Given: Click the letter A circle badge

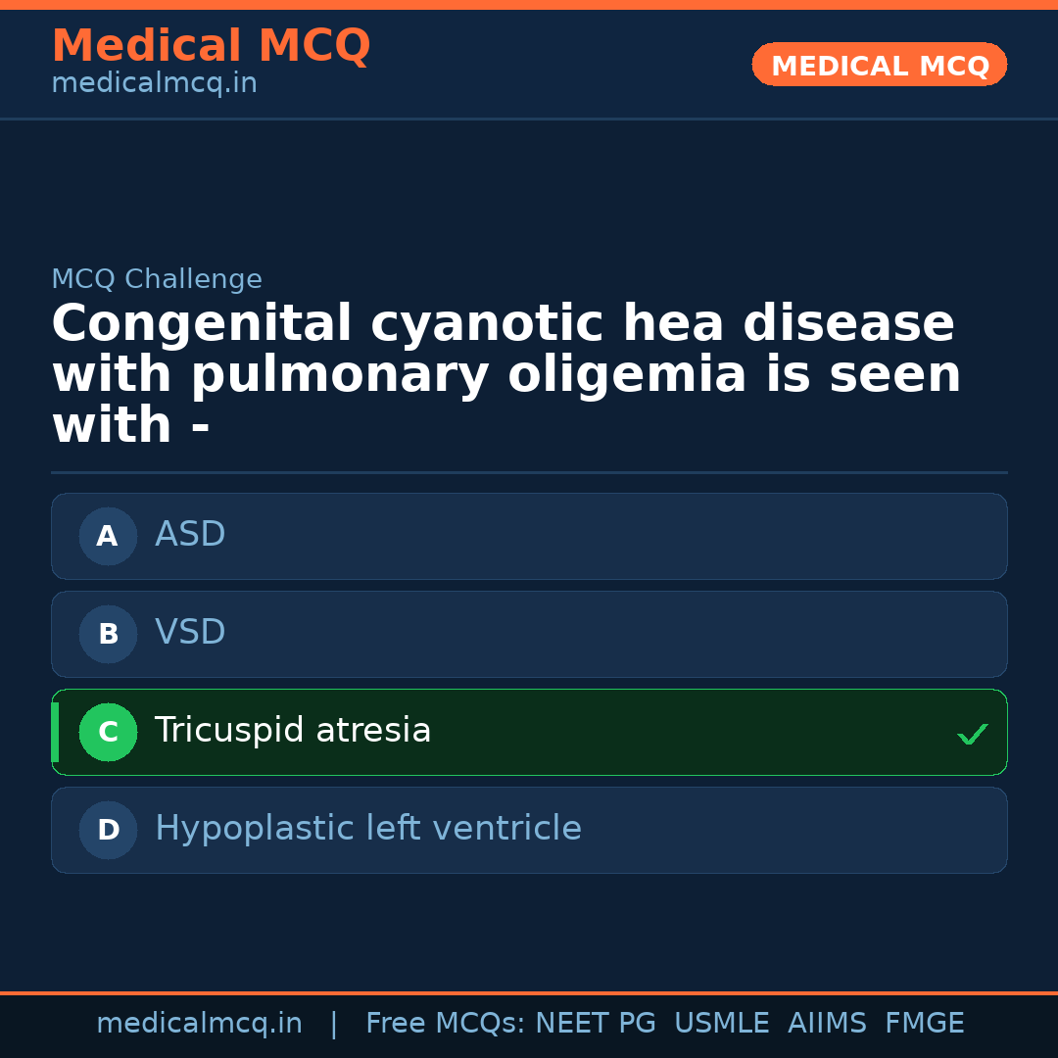Looking at the screenshot, I should [x=108, y=536].
